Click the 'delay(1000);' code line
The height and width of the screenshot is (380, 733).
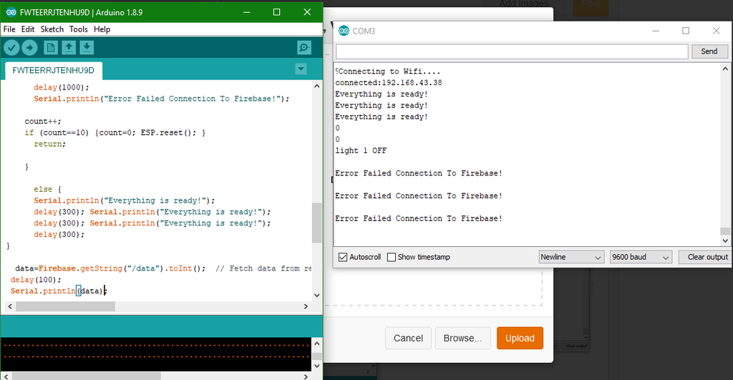click(61, 87)
